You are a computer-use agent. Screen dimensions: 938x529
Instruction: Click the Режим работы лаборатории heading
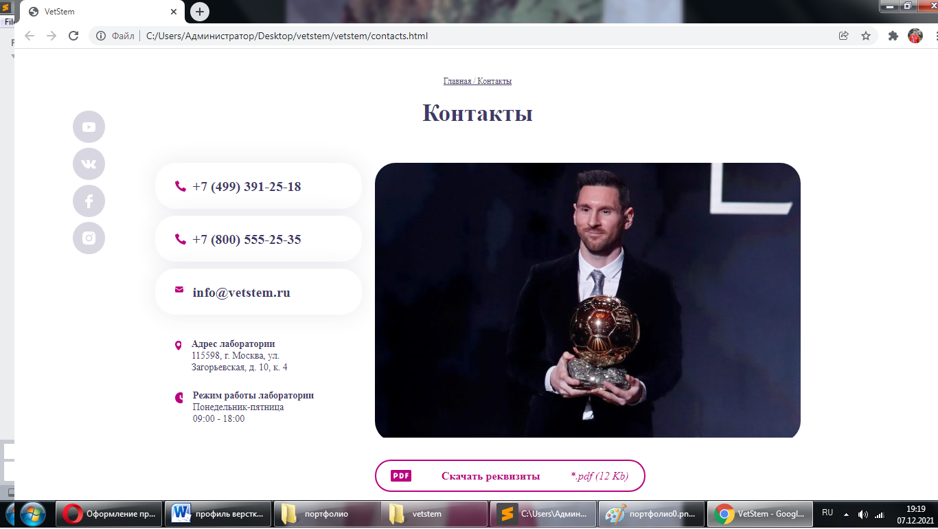(x=253, y=396)
